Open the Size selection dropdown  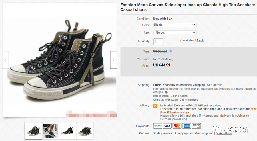[175, 33]
